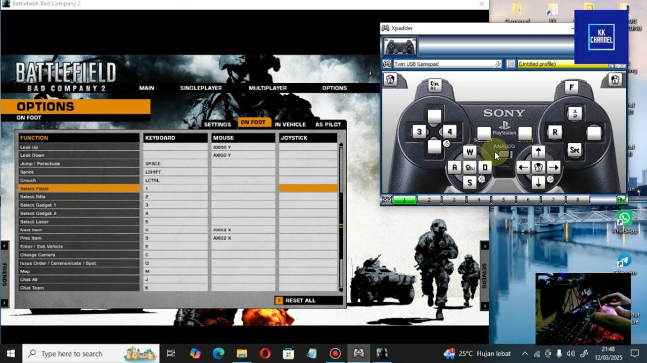Viewport: 647px width, 363px height.
Task: Click the Keyboard LSHIFT binding for Sprint
Action: pyautogui.click(x=175, y=172)
